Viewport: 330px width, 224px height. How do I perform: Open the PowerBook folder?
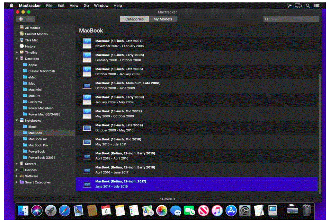coord(36,151)
